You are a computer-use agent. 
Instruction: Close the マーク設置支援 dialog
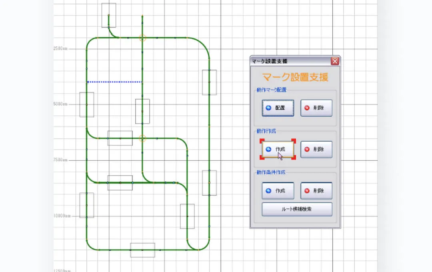click(335, 61)
